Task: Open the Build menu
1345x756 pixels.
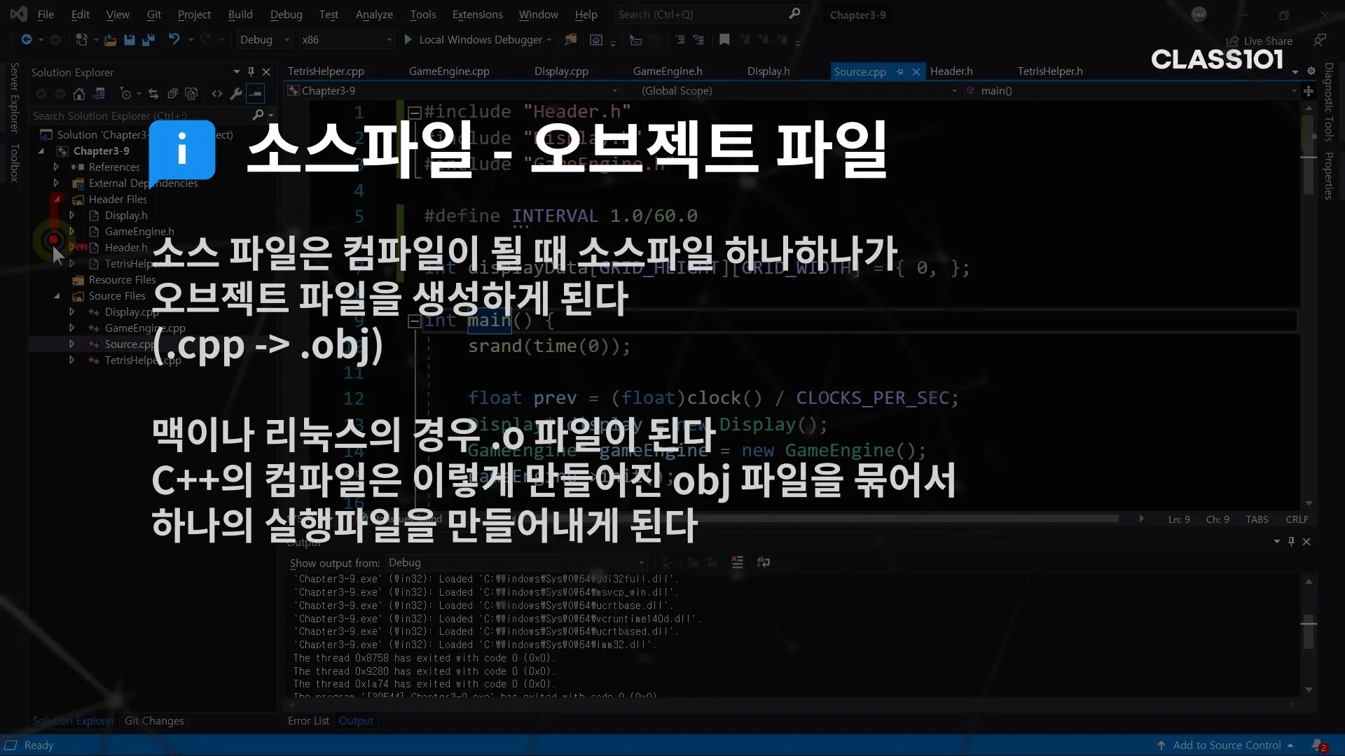Action: click(240, 14)
